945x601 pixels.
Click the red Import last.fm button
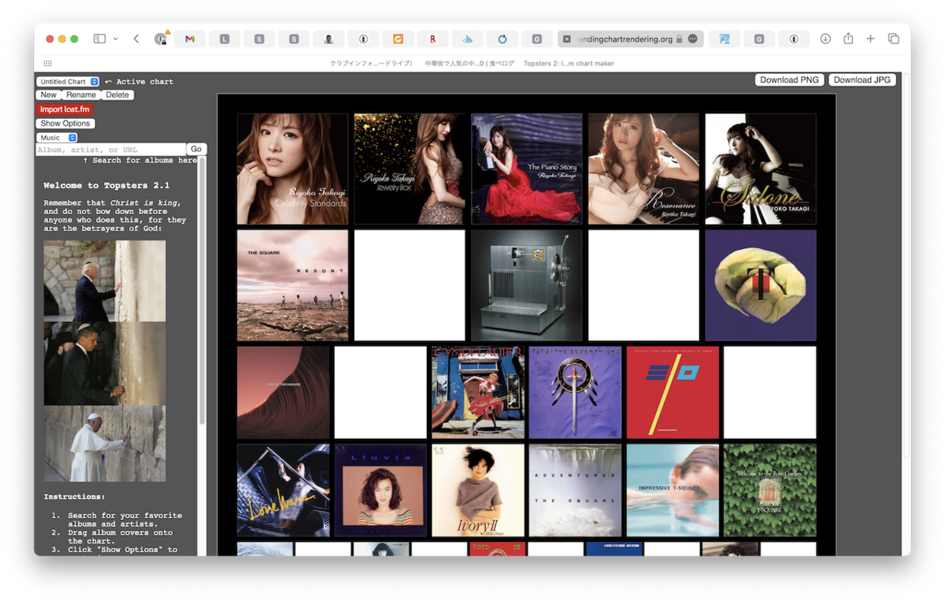tap(64, 109)
